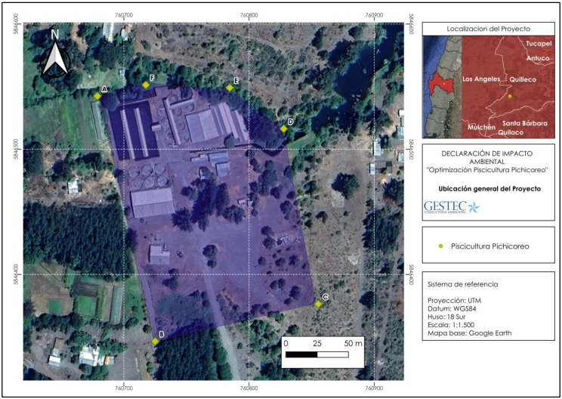Click the yellow diamond marker labeled C

(x=319, y=305)
